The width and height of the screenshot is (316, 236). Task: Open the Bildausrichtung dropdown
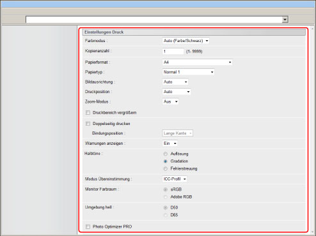[x=175, y=82]
